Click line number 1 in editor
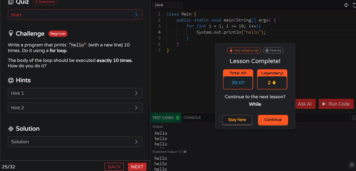Screen dimensions: 356x171 (159, 14)
